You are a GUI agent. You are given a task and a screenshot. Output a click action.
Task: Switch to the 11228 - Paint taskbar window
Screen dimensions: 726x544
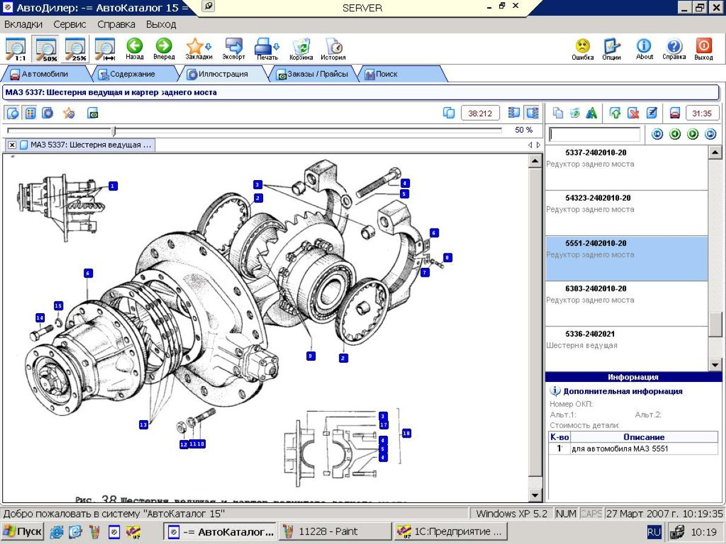click(x=335, y=532)
